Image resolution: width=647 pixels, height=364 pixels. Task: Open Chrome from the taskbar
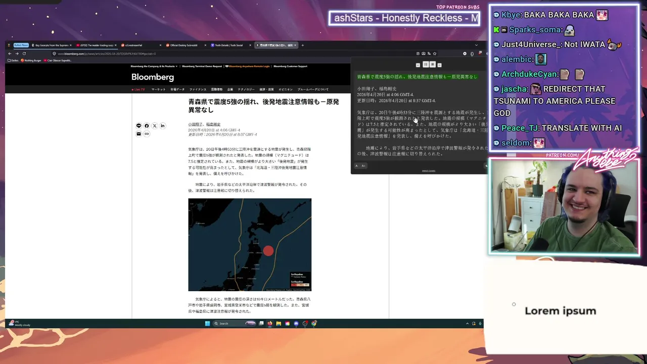[x=314, y=324]
